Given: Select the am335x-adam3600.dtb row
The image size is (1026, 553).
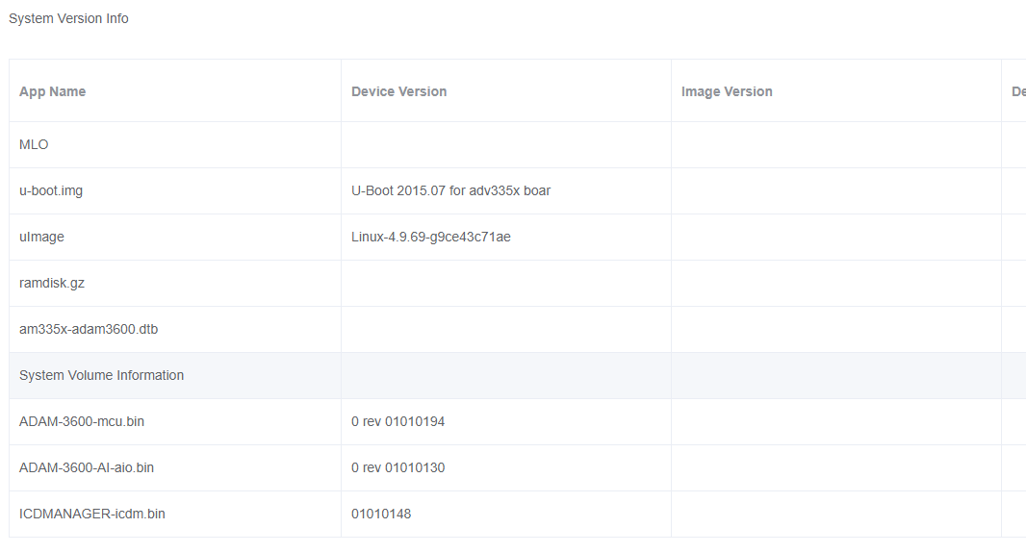Looking at the screenshot, I should 89,329.
